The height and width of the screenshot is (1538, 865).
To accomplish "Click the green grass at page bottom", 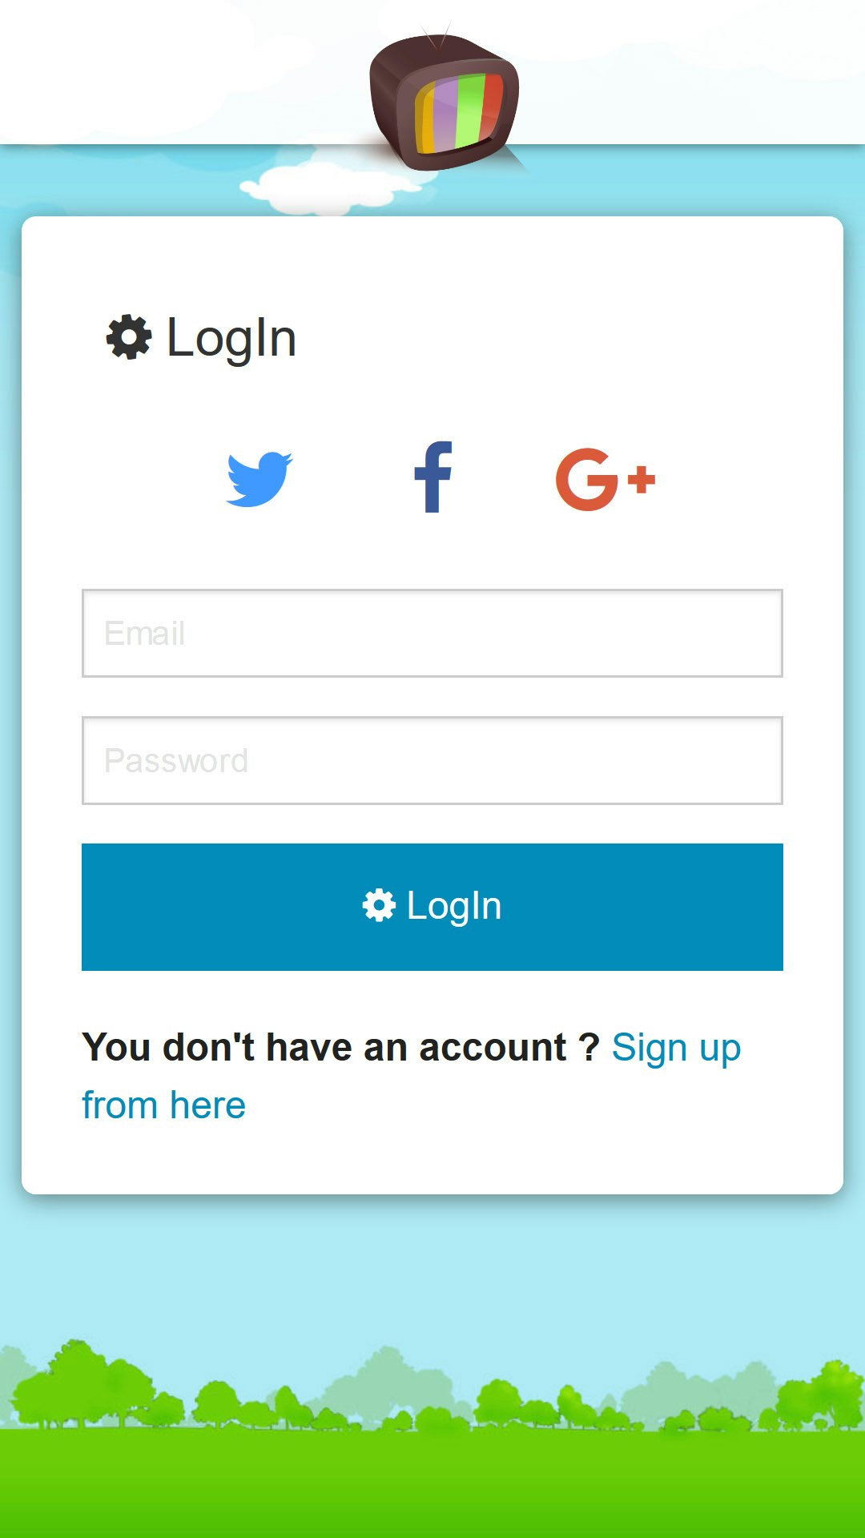I will 432,1484.
